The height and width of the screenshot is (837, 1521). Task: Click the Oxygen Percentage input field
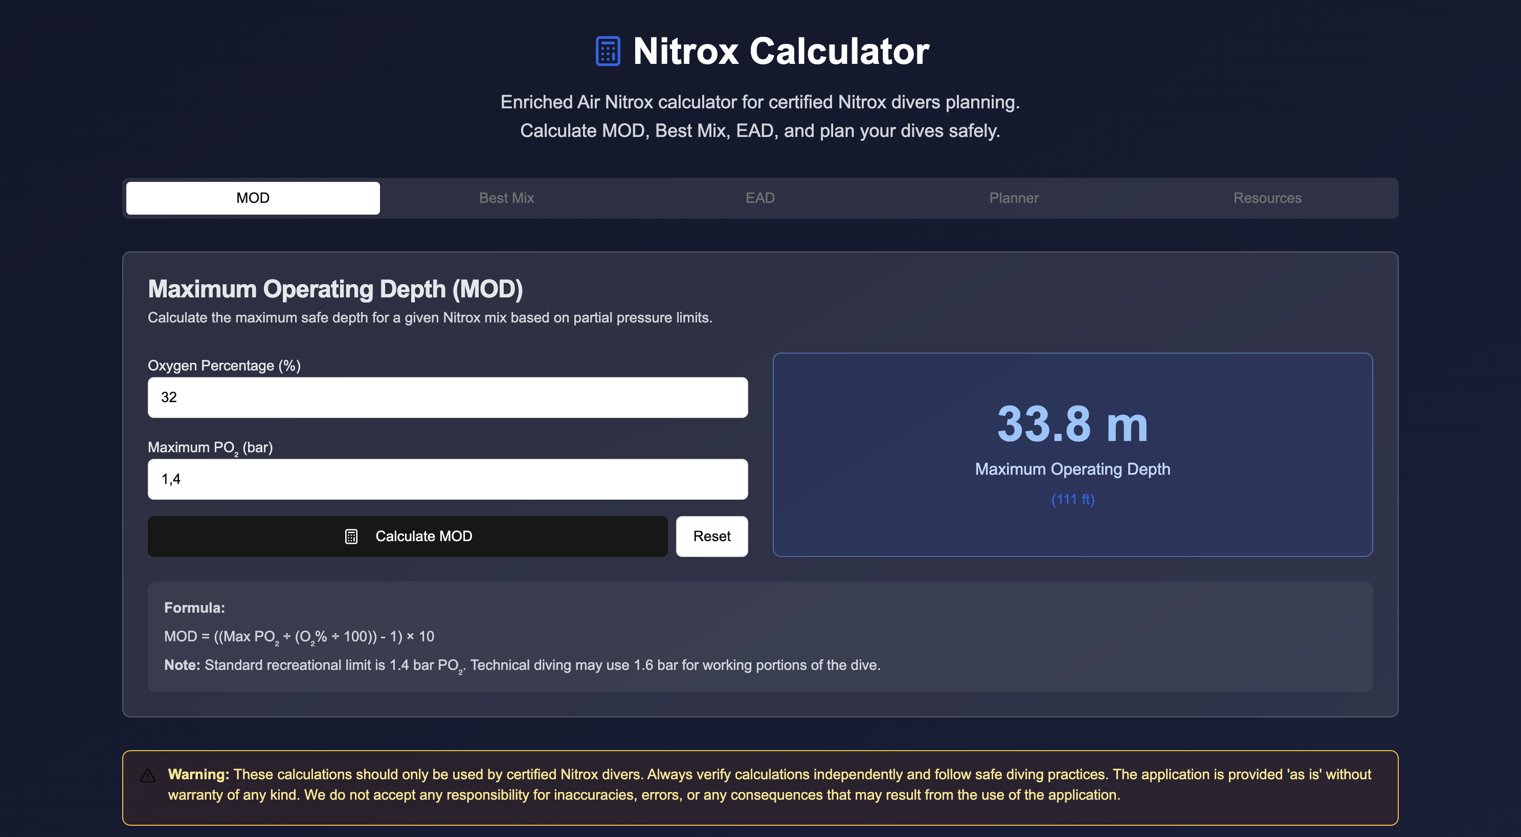click(447, 397)
